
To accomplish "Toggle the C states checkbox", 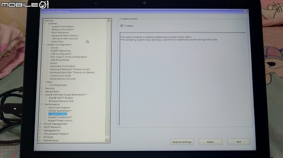I will 122,26.
